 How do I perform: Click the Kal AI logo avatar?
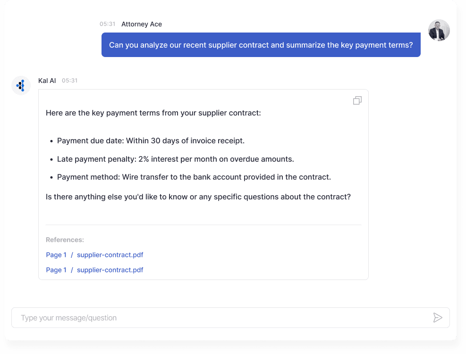click(21, 85)
